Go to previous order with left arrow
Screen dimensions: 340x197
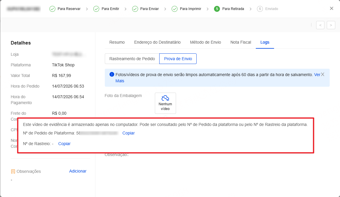coord(320,25)
